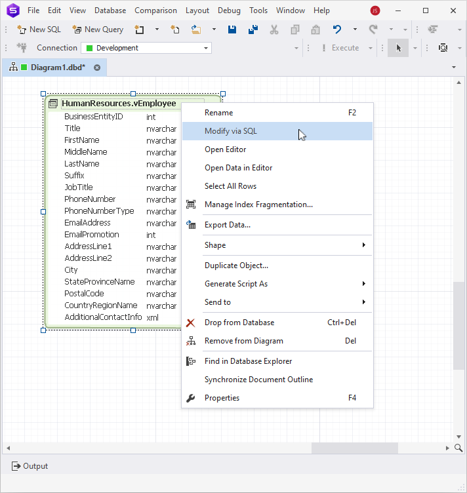Open the File menu
Screen dimensions: 467x493
pos(33,10)
